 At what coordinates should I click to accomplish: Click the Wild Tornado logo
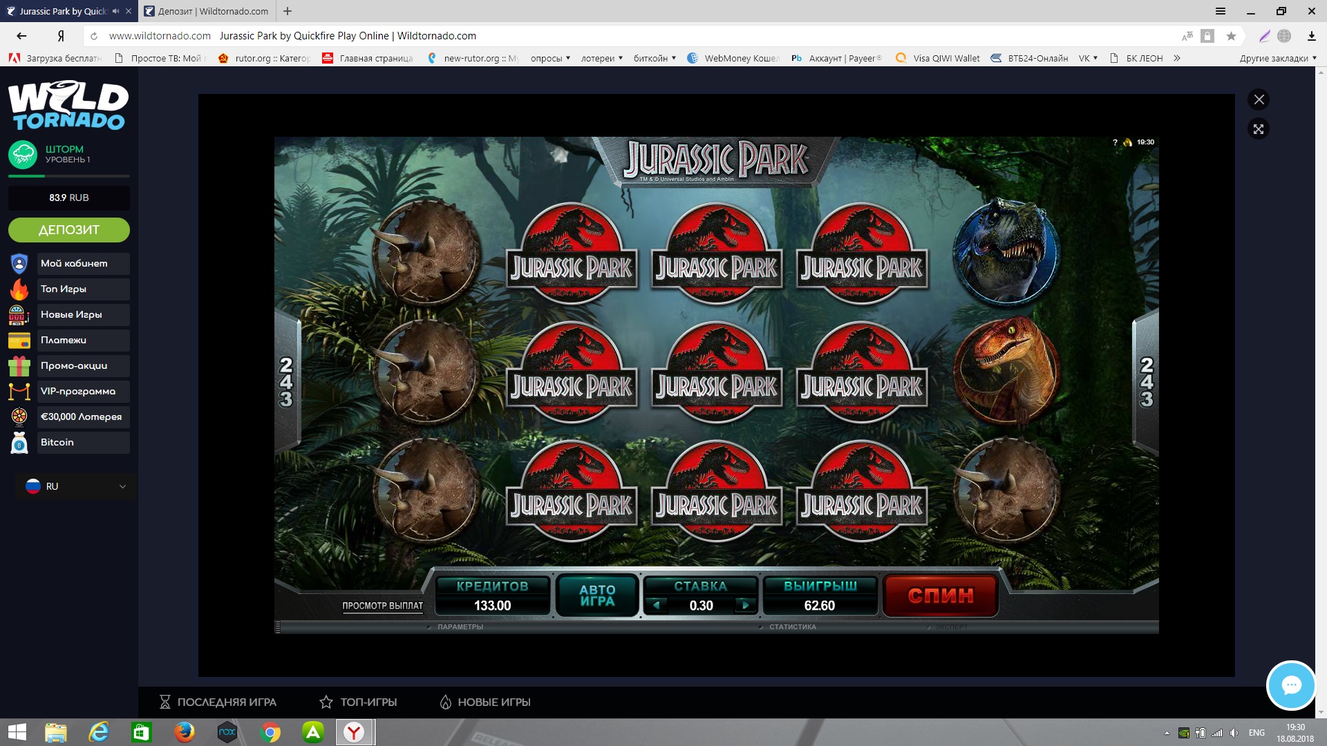pyautogui.click(x=68, y=106)
